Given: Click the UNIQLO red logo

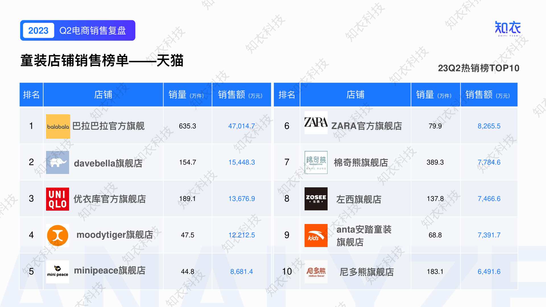Looking at the screenshot, I should pyautogui.click(x=57, y=199).
